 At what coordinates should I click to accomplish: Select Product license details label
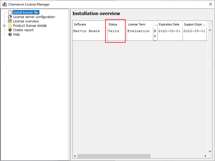[30, 25]
